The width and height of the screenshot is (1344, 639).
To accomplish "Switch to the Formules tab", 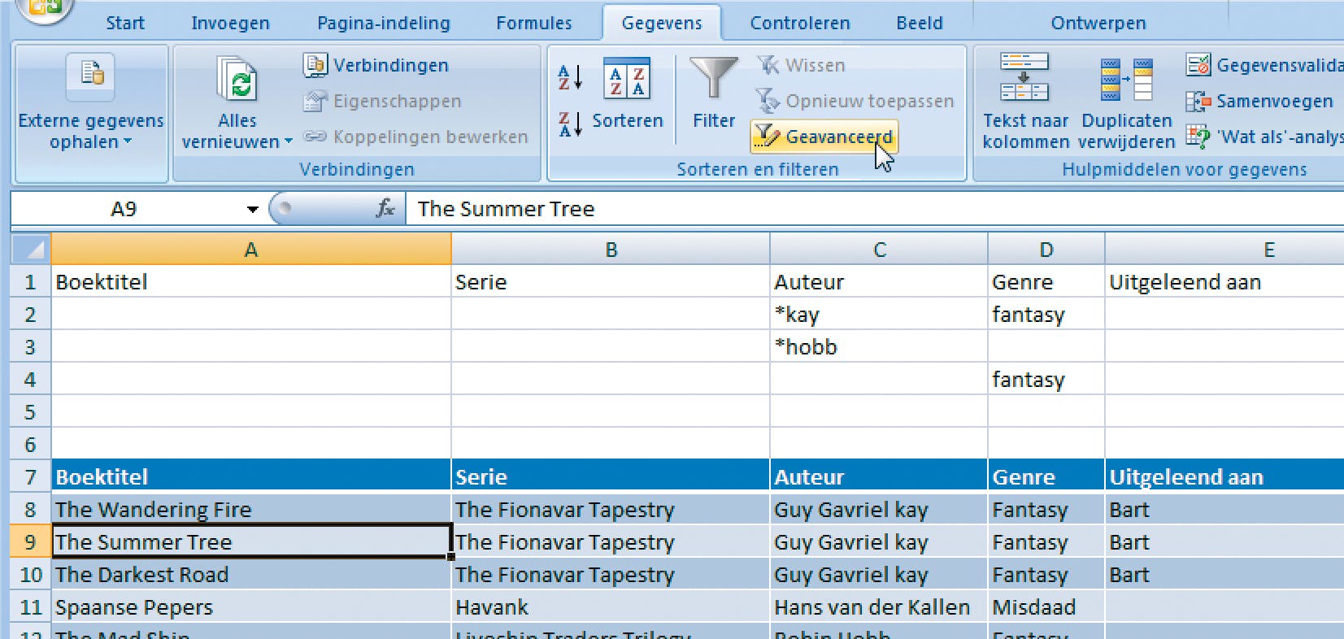I will (x=533, y=23).
